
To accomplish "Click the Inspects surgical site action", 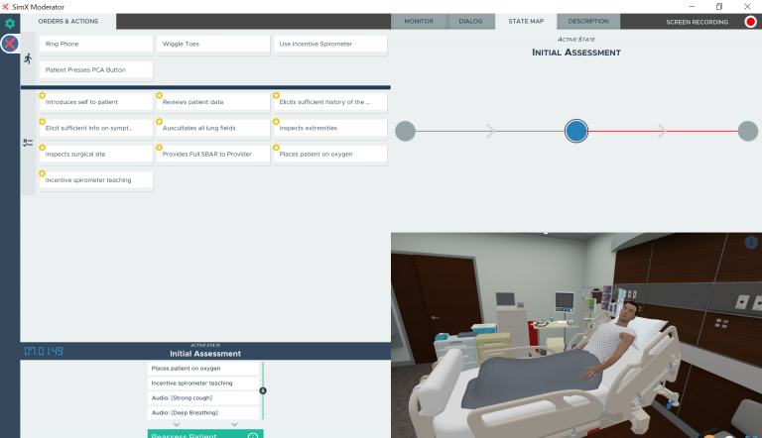I will pyautogui.click(x=96, y=154).
